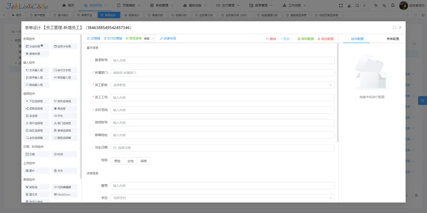Open the 客户管理 page tab
Image resolution: width=427 pixels, height=213 pixels.
tap(38, 15)
